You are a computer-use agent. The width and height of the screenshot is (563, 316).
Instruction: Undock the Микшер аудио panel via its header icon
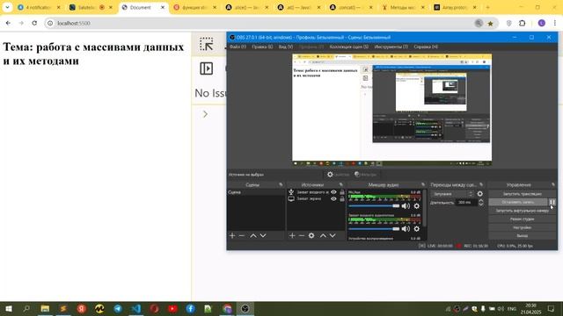pos(423,184)
